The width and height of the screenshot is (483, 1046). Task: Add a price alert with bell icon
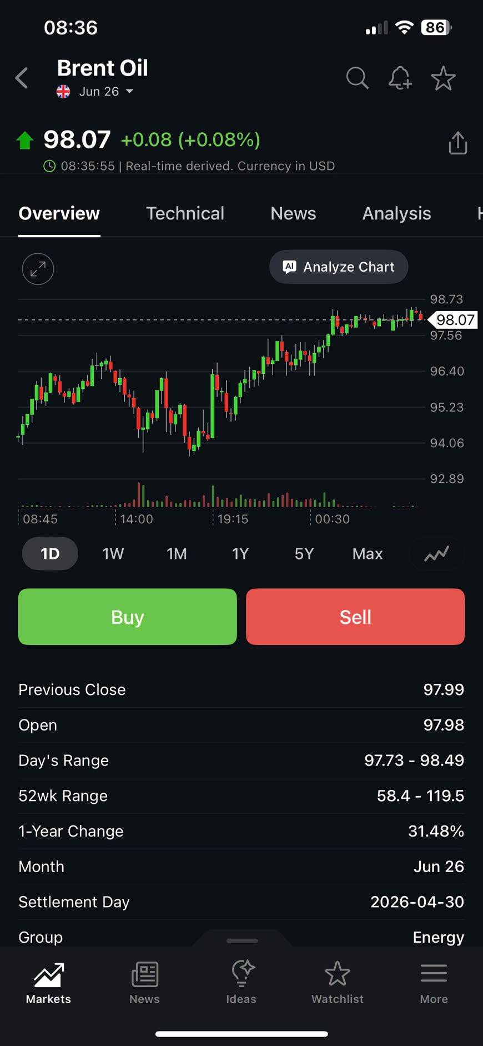click(x=400, y=78)
